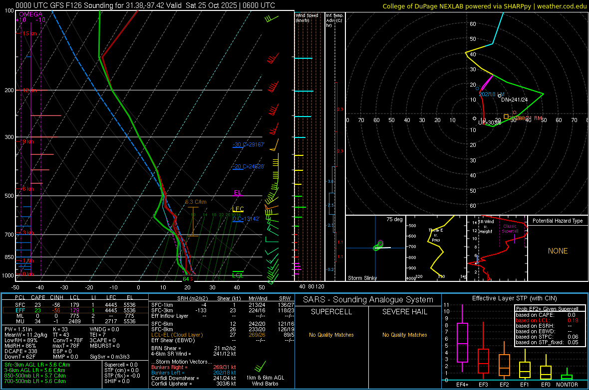589x390 pixels.
Task: Click the "Inf. Temp. Adv." panel heading
Action: [x=334, y=20]
